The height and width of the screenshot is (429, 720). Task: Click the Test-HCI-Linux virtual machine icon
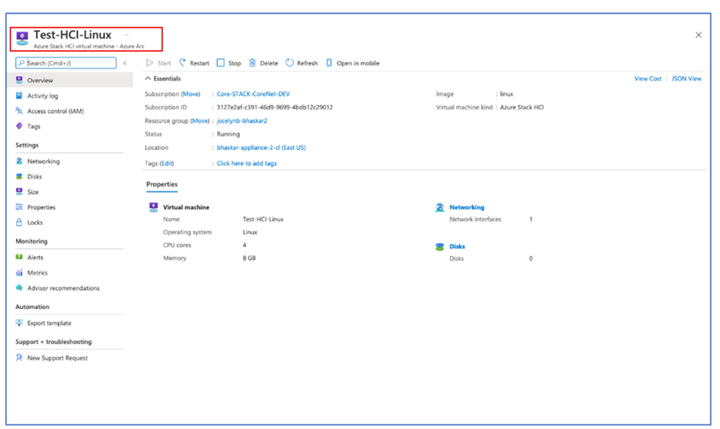point(22,38)
